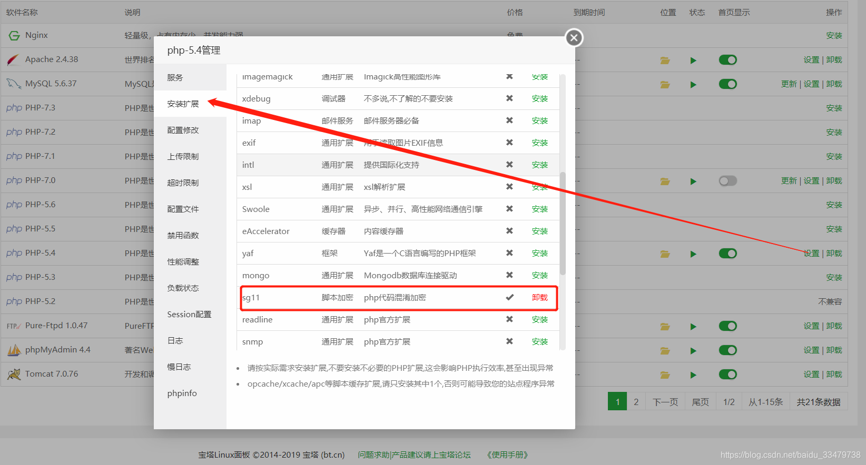Toggle homepage display for Tomcat
This screenshot has height=465, width=866.
[728, 375]
